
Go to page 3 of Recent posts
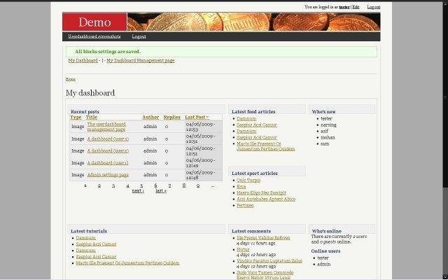point(113,185)
